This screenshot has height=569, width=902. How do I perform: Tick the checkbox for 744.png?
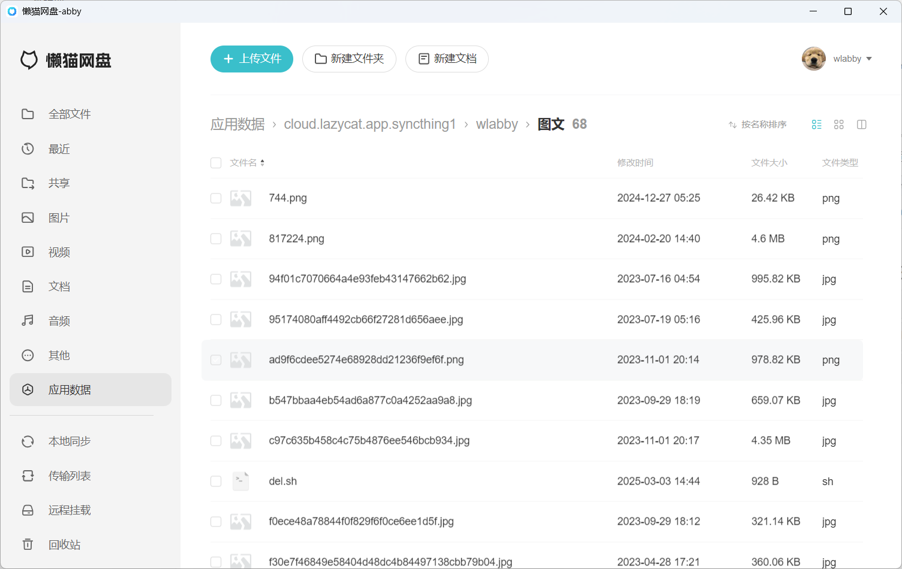point(216,198)
